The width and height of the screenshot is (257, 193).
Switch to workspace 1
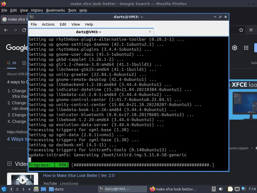[11, 189]
